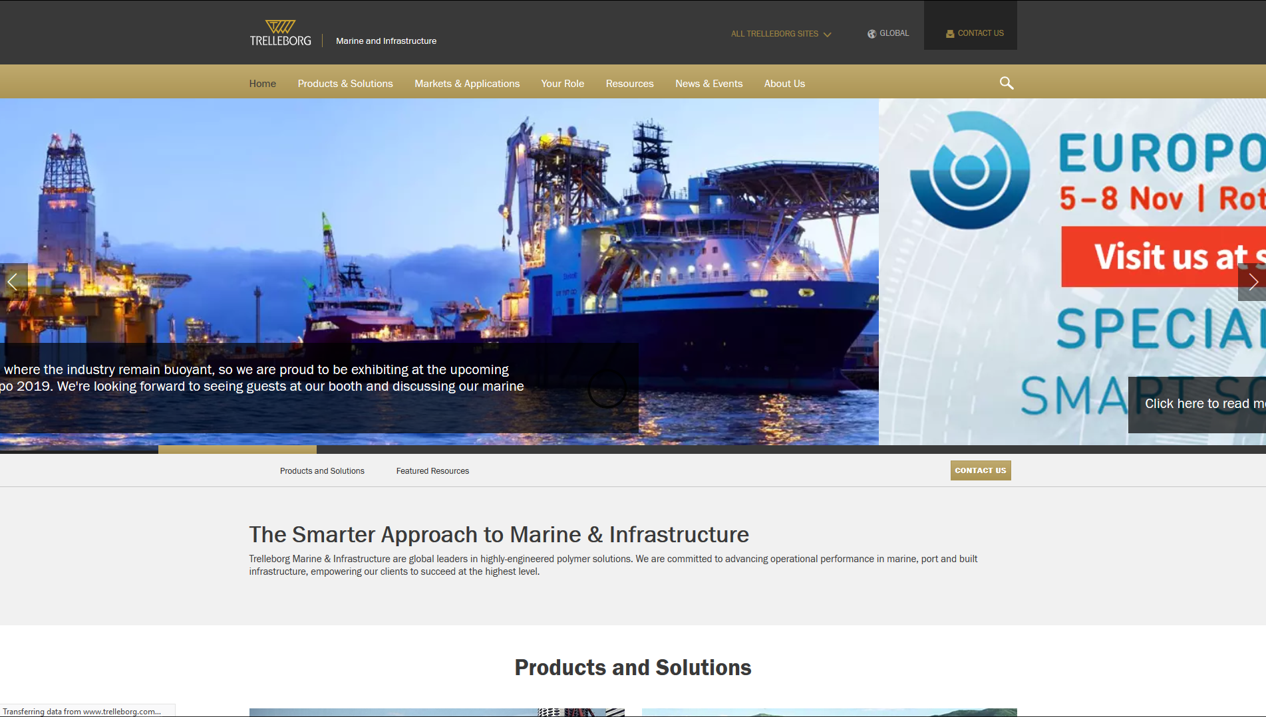
Task: Open the Home menu item
Action: (263, 84)
